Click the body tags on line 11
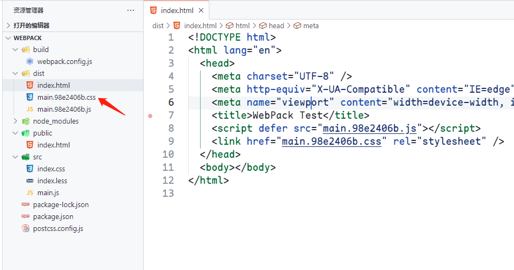The height and width of the screenshot is (270, 514). (237, 168)
